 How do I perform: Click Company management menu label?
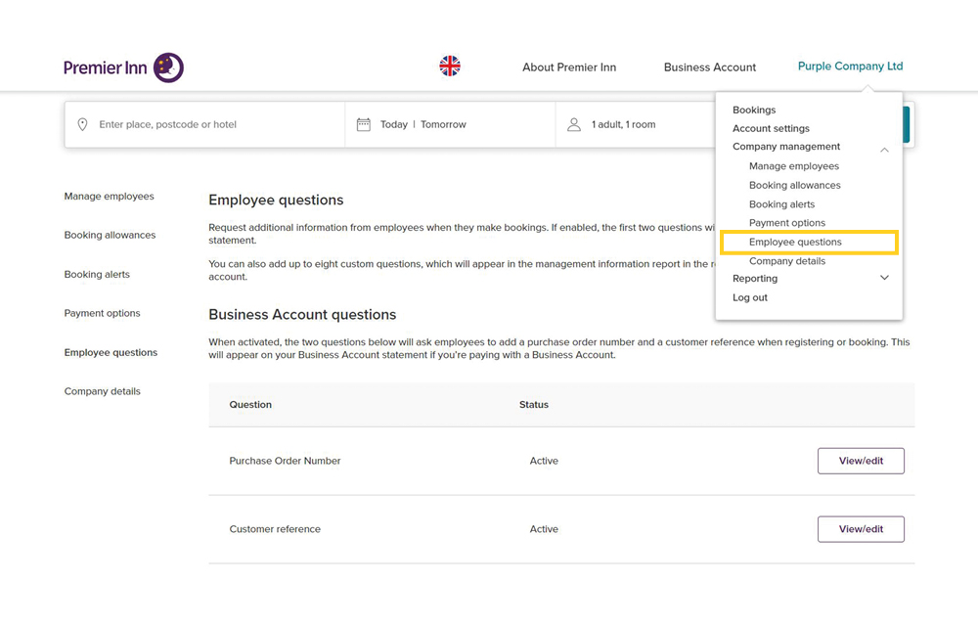click(x=786, y=147)
